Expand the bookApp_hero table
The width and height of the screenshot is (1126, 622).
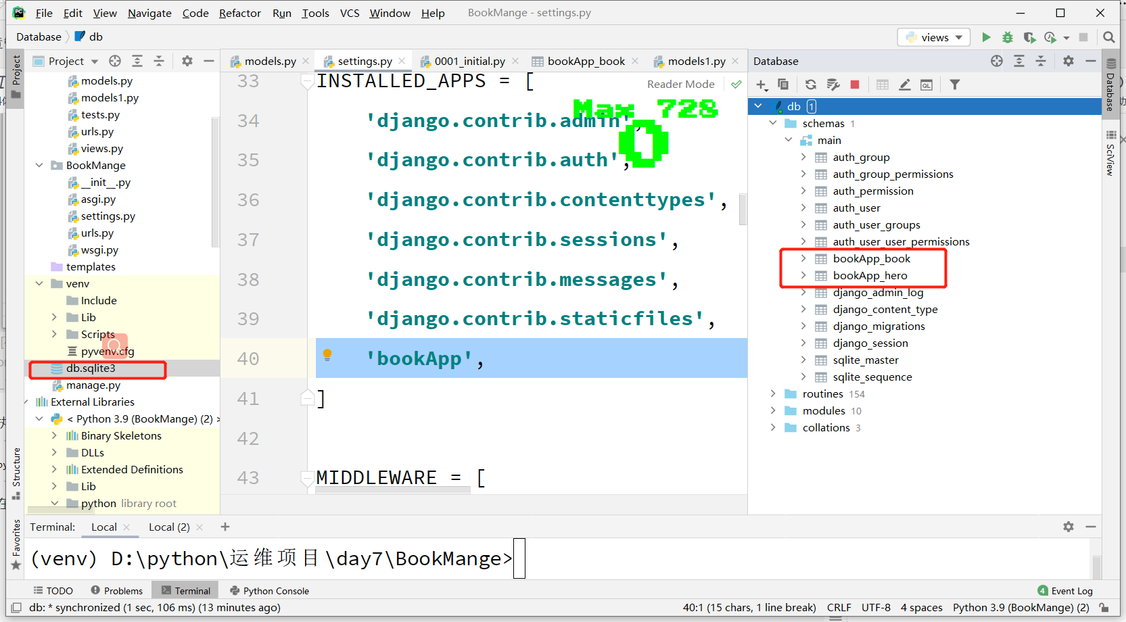click(x=803, y=275)
